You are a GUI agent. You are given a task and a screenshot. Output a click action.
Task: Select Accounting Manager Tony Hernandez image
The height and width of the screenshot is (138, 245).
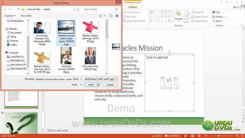(x=42, y=33)
